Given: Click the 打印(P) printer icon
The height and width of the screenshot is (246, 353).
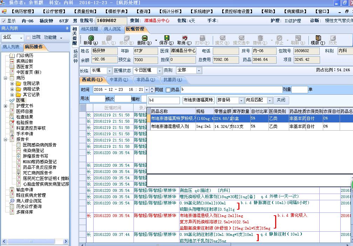Looking at the screenshot, I should coord(202,38).
